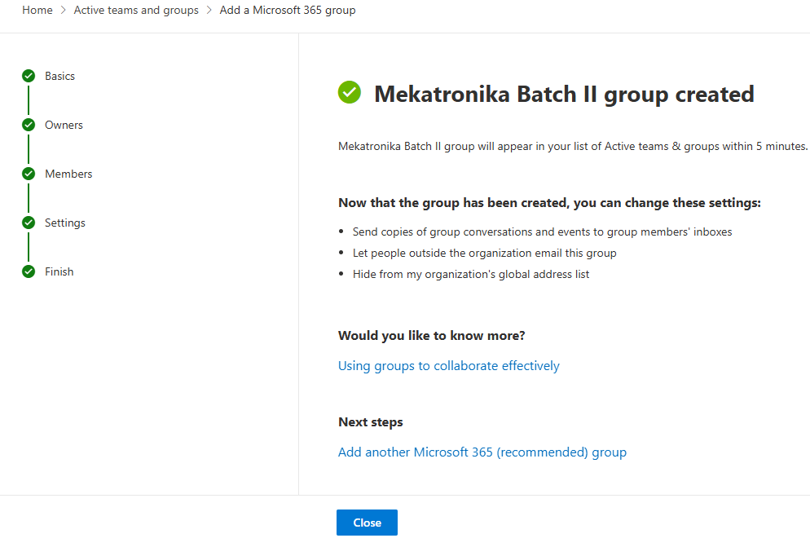Click the green checkmark beside Owners step
810x547 pixels.
29,125
